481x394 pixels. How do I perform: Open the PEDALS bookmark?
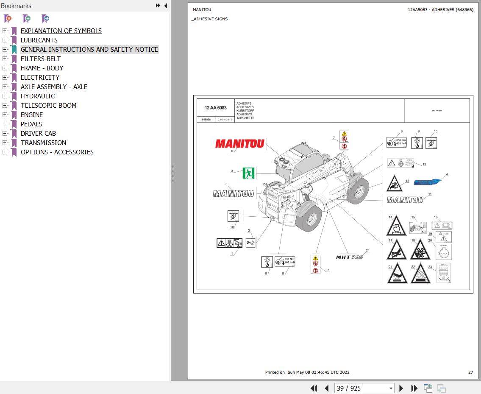31,124
